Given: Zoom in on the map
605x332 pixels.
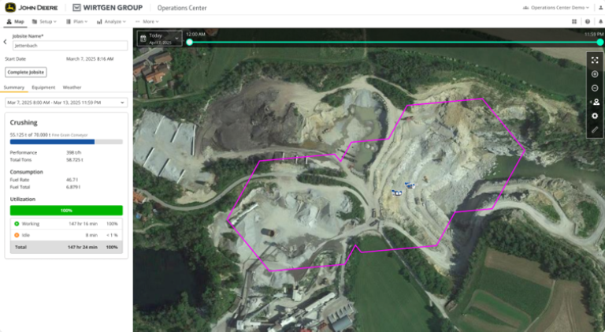Looking at the screenshot, I should coord(595,74).
